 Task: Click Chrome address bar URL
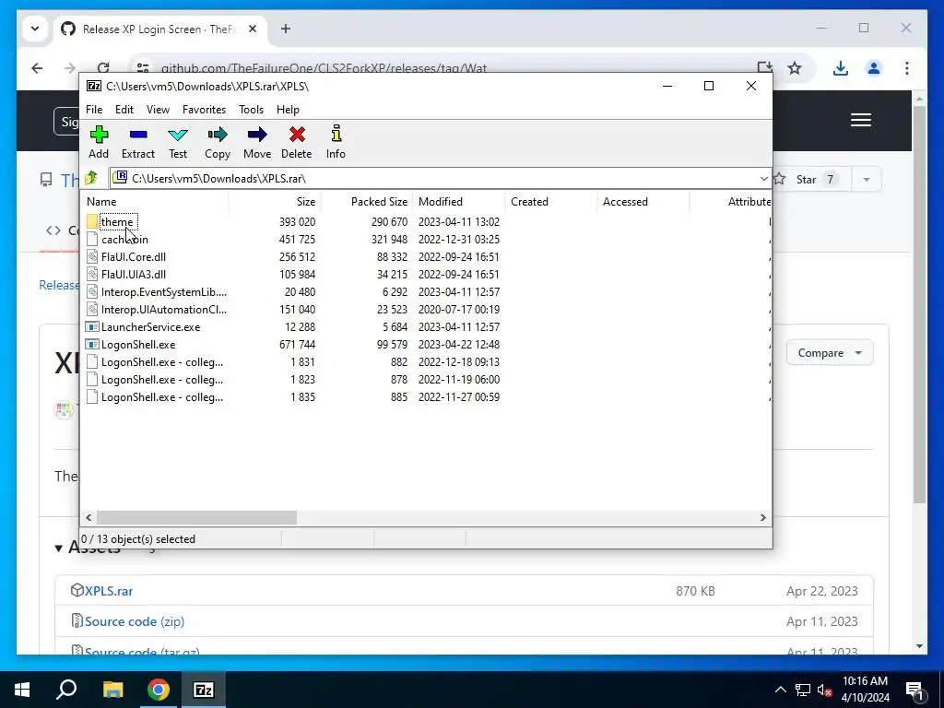pos(324,68)
